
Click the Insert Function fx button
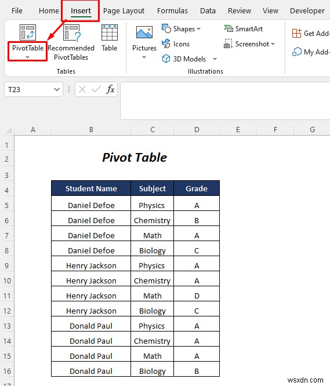[110, 89]
